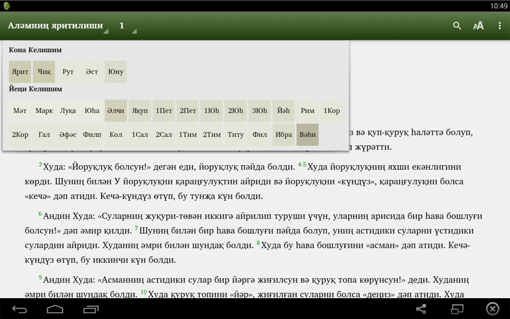Screen dimensions: 510x319
Task: Pick the book Ибра
Action: [x=283, y=135]
